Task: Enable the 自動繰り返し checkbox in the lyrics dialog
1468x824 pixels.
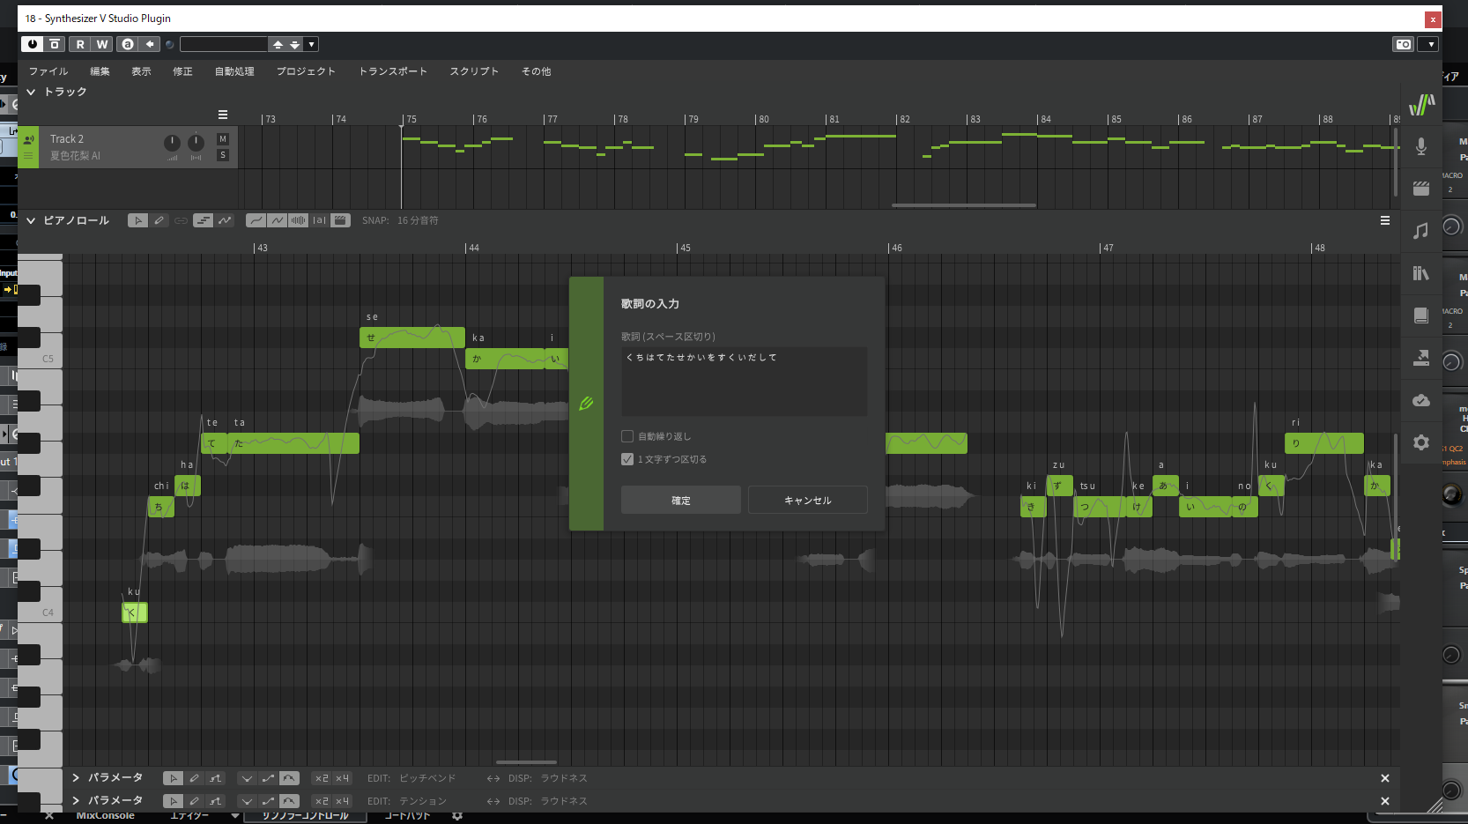Action: coord(627,435)
